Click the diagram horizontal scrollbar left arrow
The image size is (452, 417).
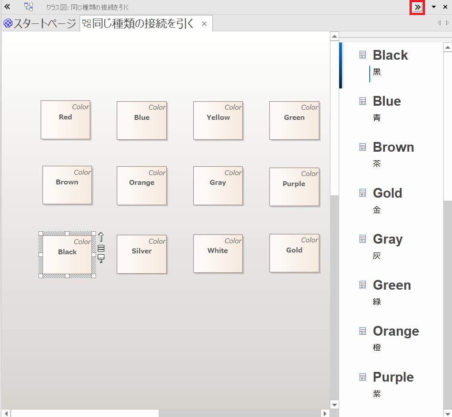pyautogui.click(x=6, y=413)
